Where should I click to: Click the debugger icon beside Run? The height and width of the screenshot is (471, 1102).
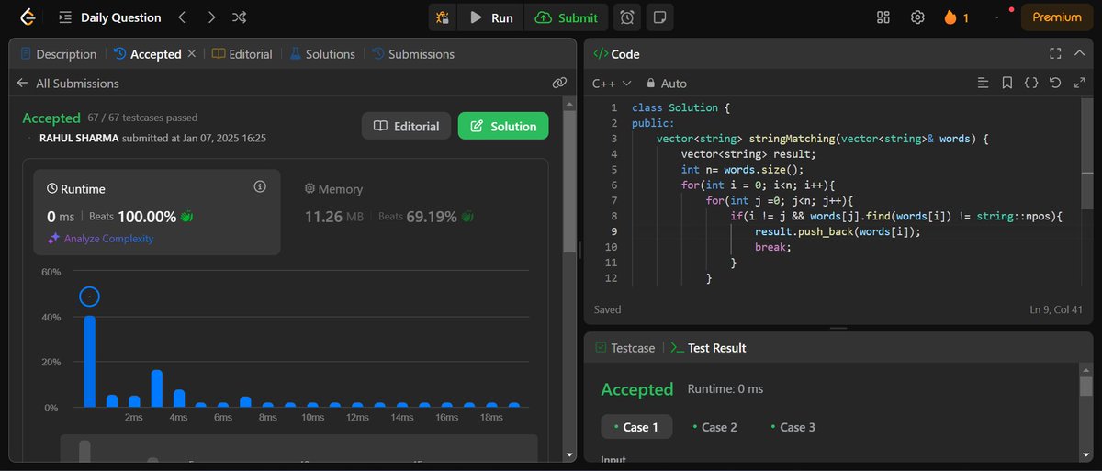(443, 17)
